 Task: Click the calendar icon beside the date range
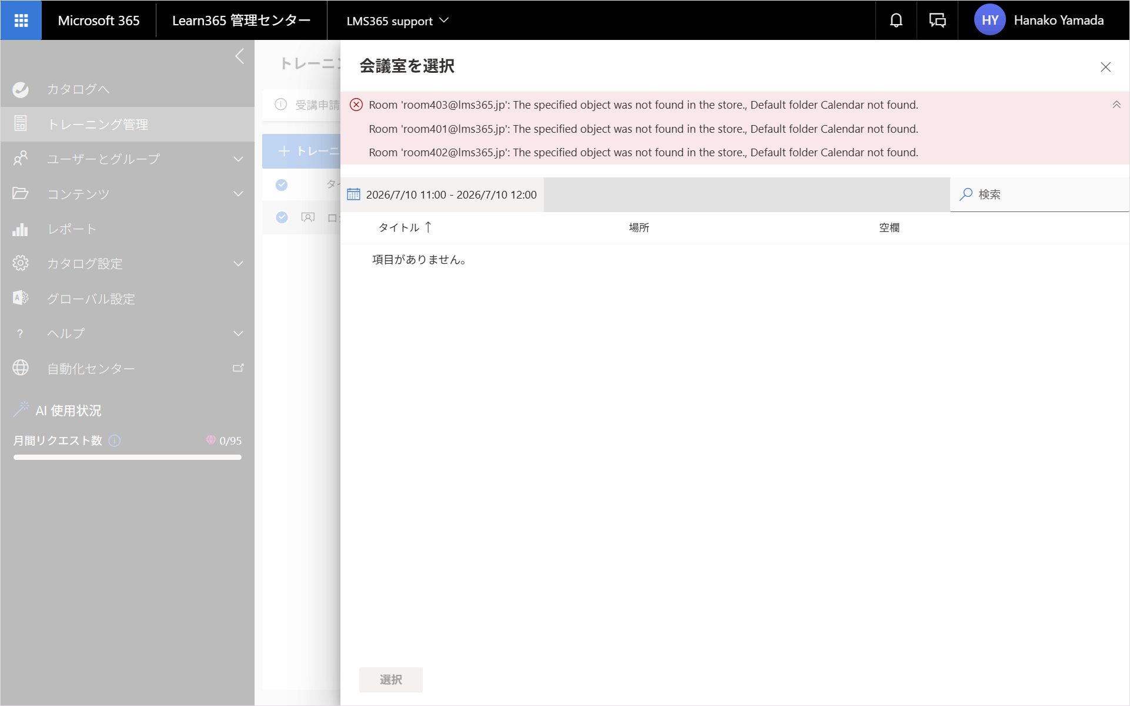353,194
